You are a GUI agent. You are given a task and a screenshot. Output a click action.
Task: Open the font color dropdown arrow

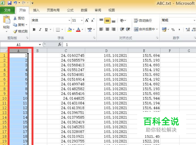tap(82, 30)
